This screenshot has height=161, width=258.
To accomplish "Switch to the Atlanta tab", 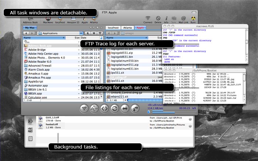I will tap(128, 28).
